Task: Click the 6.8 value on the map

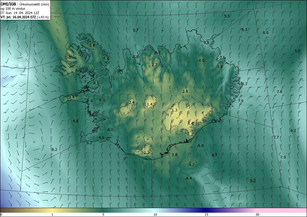Action: coord(136,57)
